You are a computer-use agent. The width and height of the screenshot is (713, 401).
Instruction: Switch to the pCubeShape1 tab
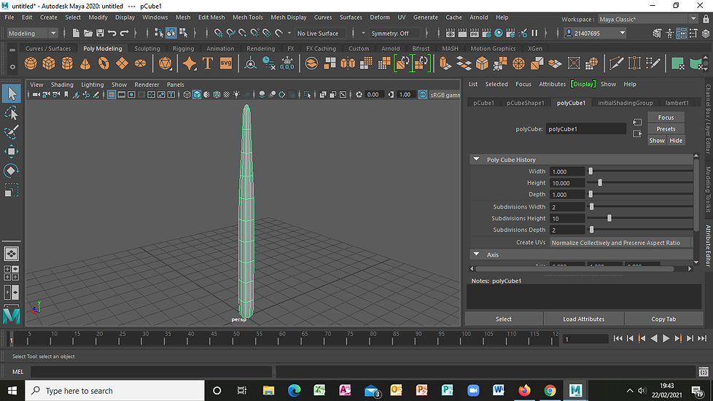(x=525, y=103)
